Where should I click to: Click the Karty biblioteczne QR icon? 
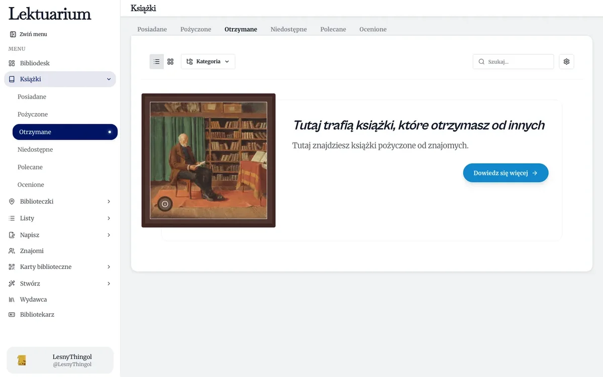pos(12,267)
